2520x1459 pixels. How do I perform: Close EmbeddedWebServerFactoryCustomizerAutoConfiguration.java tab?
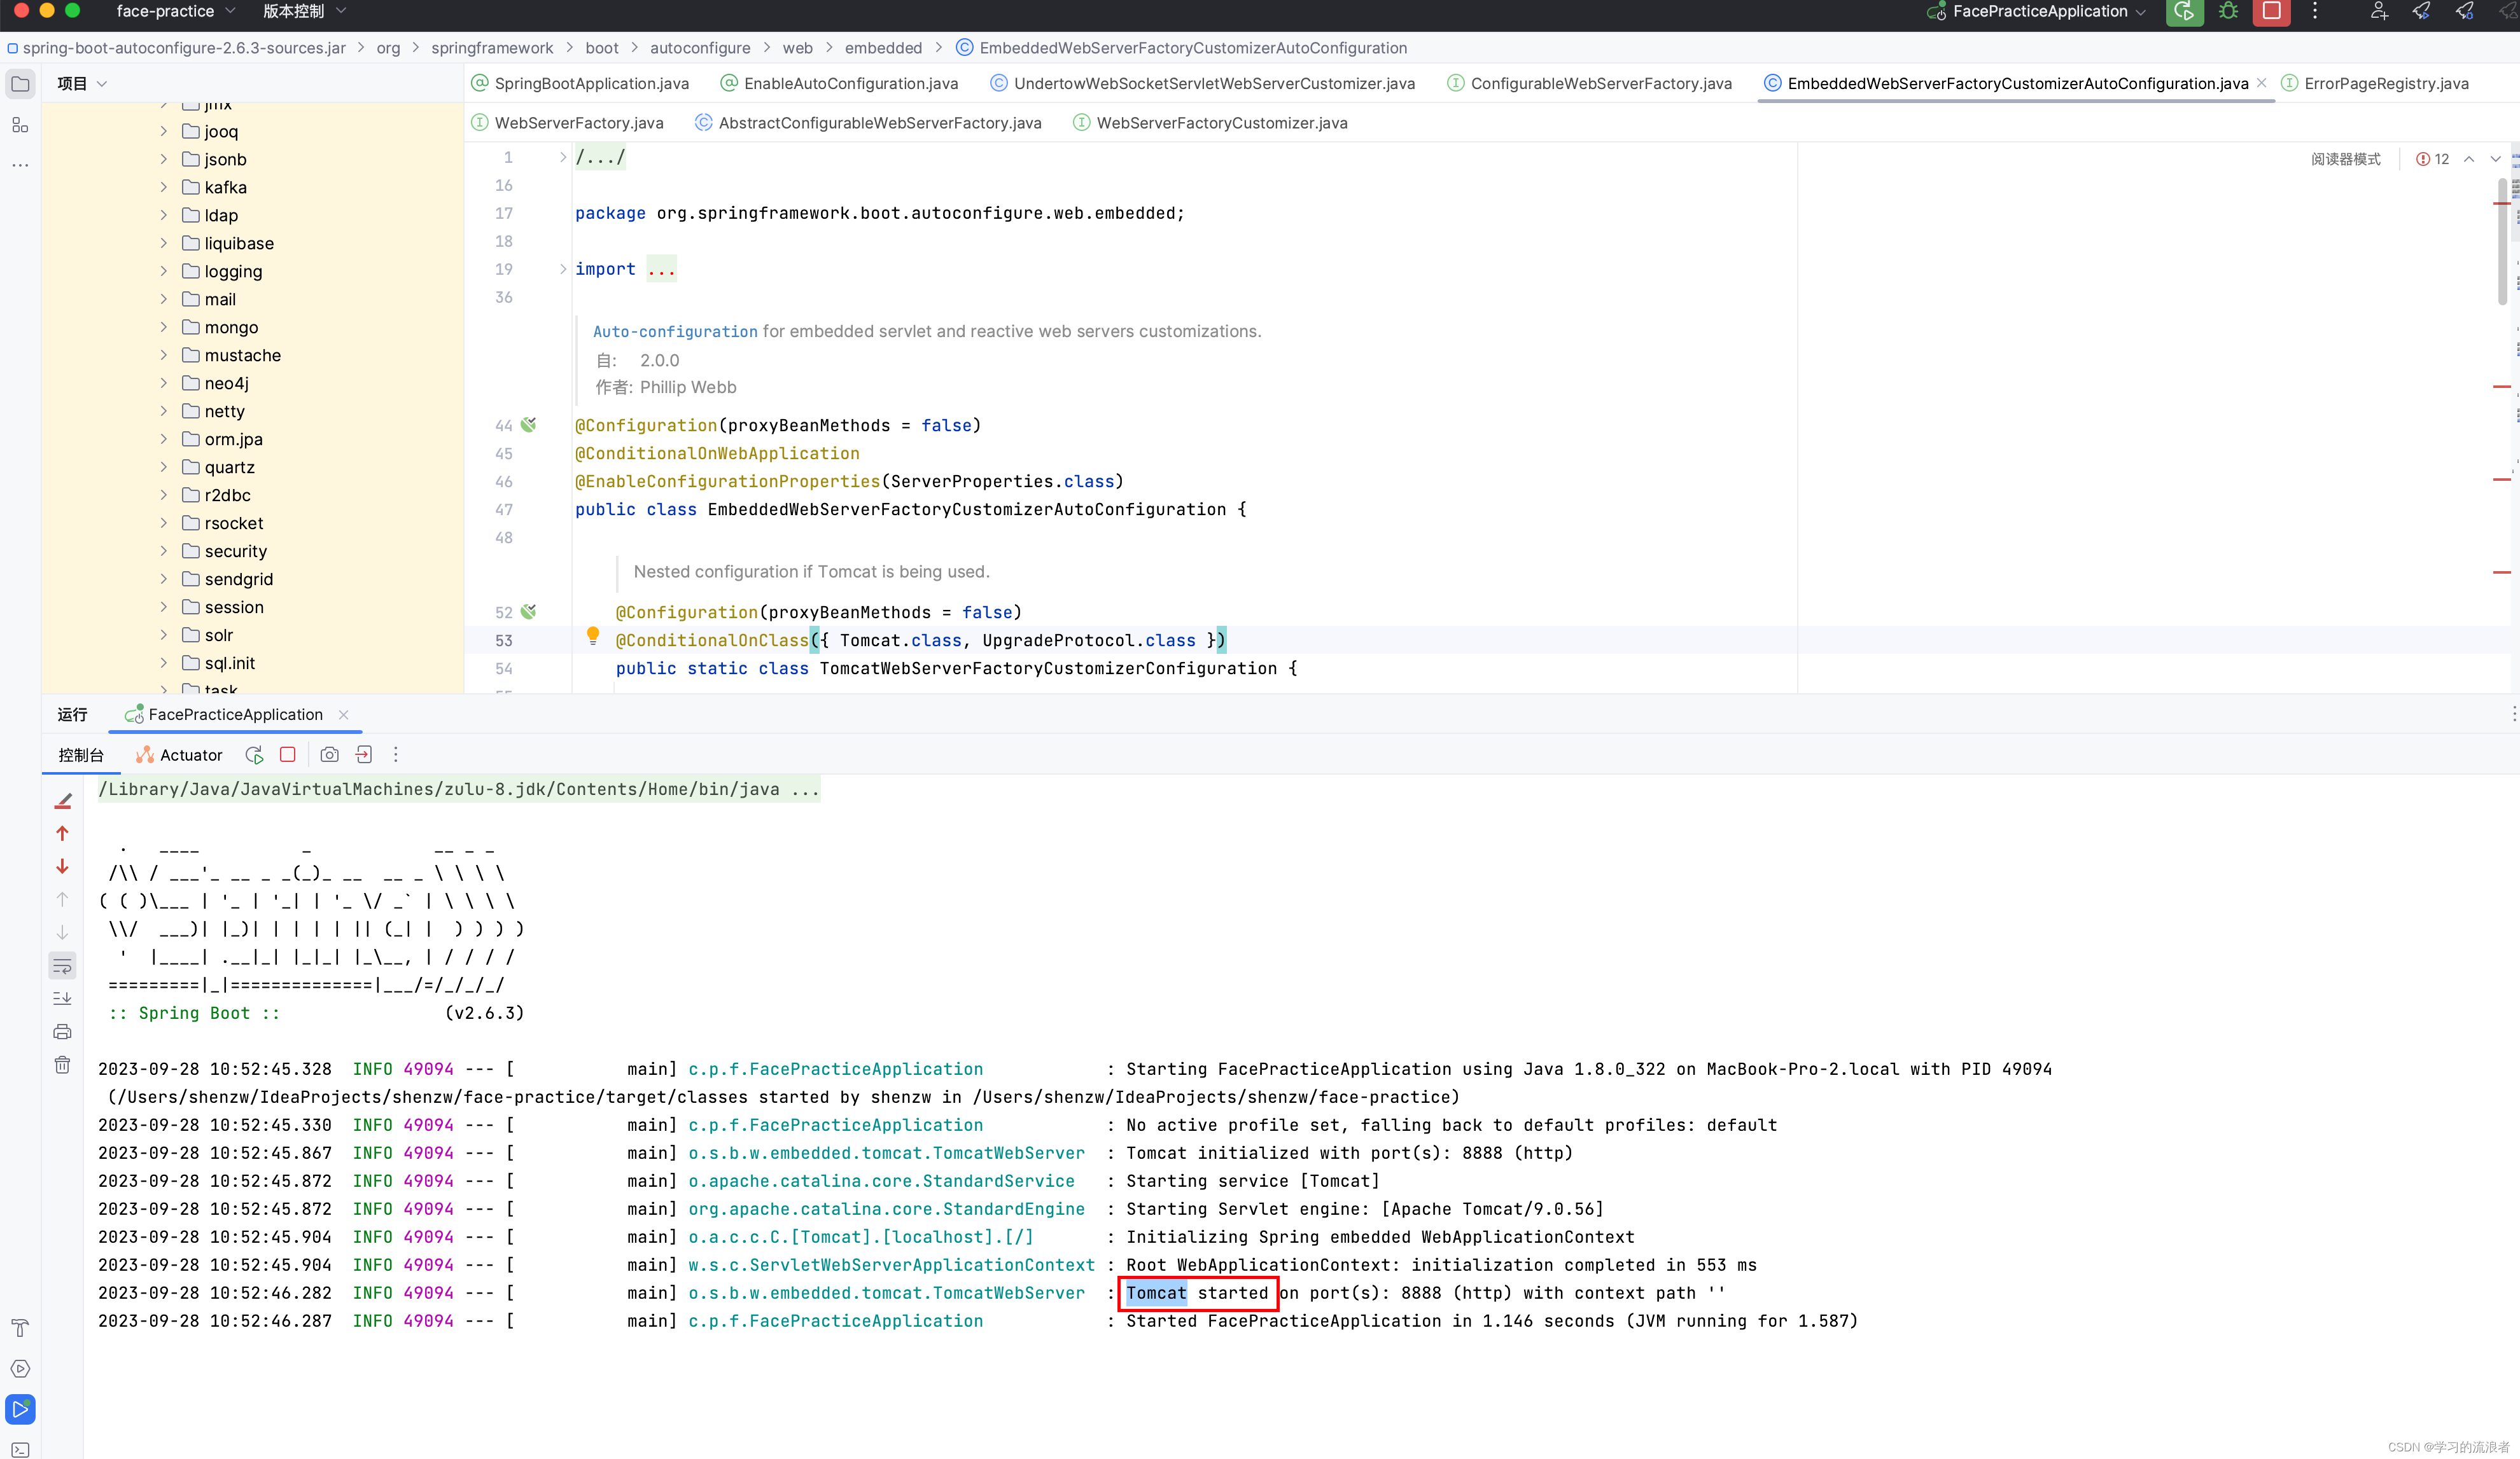(x=2261, y=83)
